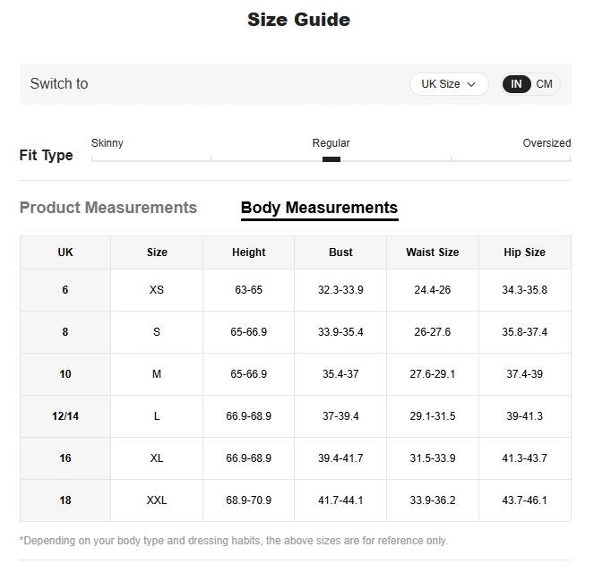Screen dimensions: 594x573
Task: Click the Oversized fit type label
Action: pyautogui.click(x=547, y=143)
